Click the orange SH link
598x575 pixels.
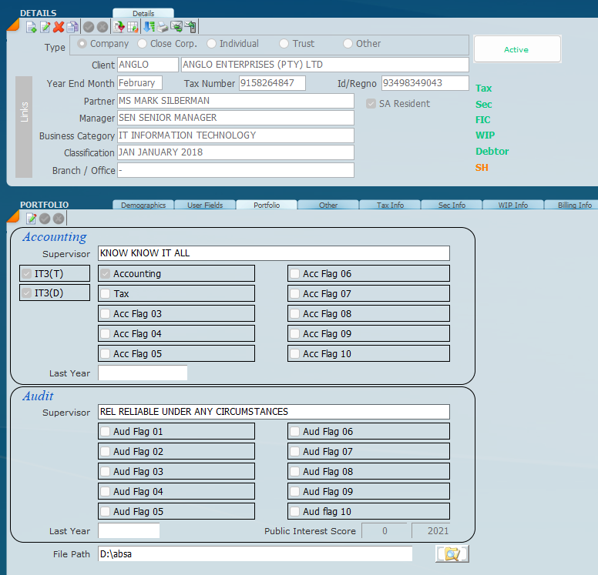482,167
